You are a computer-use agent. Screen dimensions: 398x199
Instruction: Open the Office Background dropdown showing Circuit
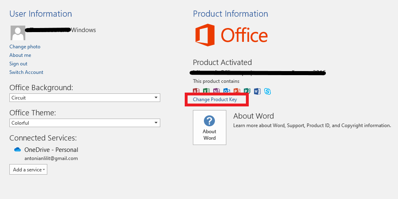(x=85, y=97)
